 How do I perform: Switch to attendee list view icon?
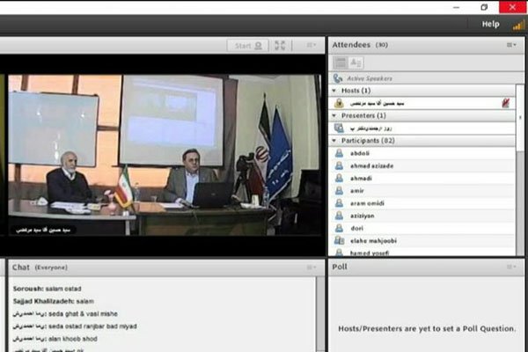coord(340,62)
